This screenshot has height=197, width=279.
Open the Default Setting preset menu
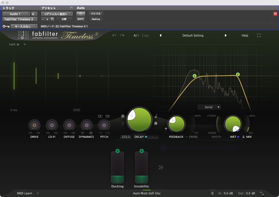coord(193,35)
